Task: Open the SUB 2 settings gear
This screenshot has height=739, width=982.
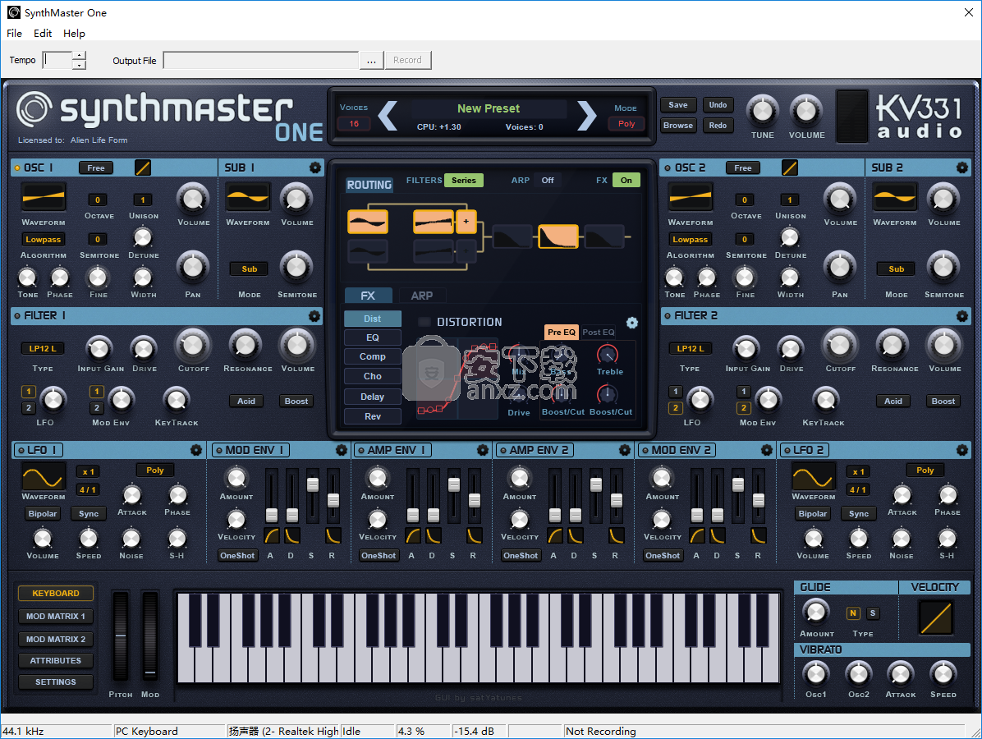Action: point(962,168)
